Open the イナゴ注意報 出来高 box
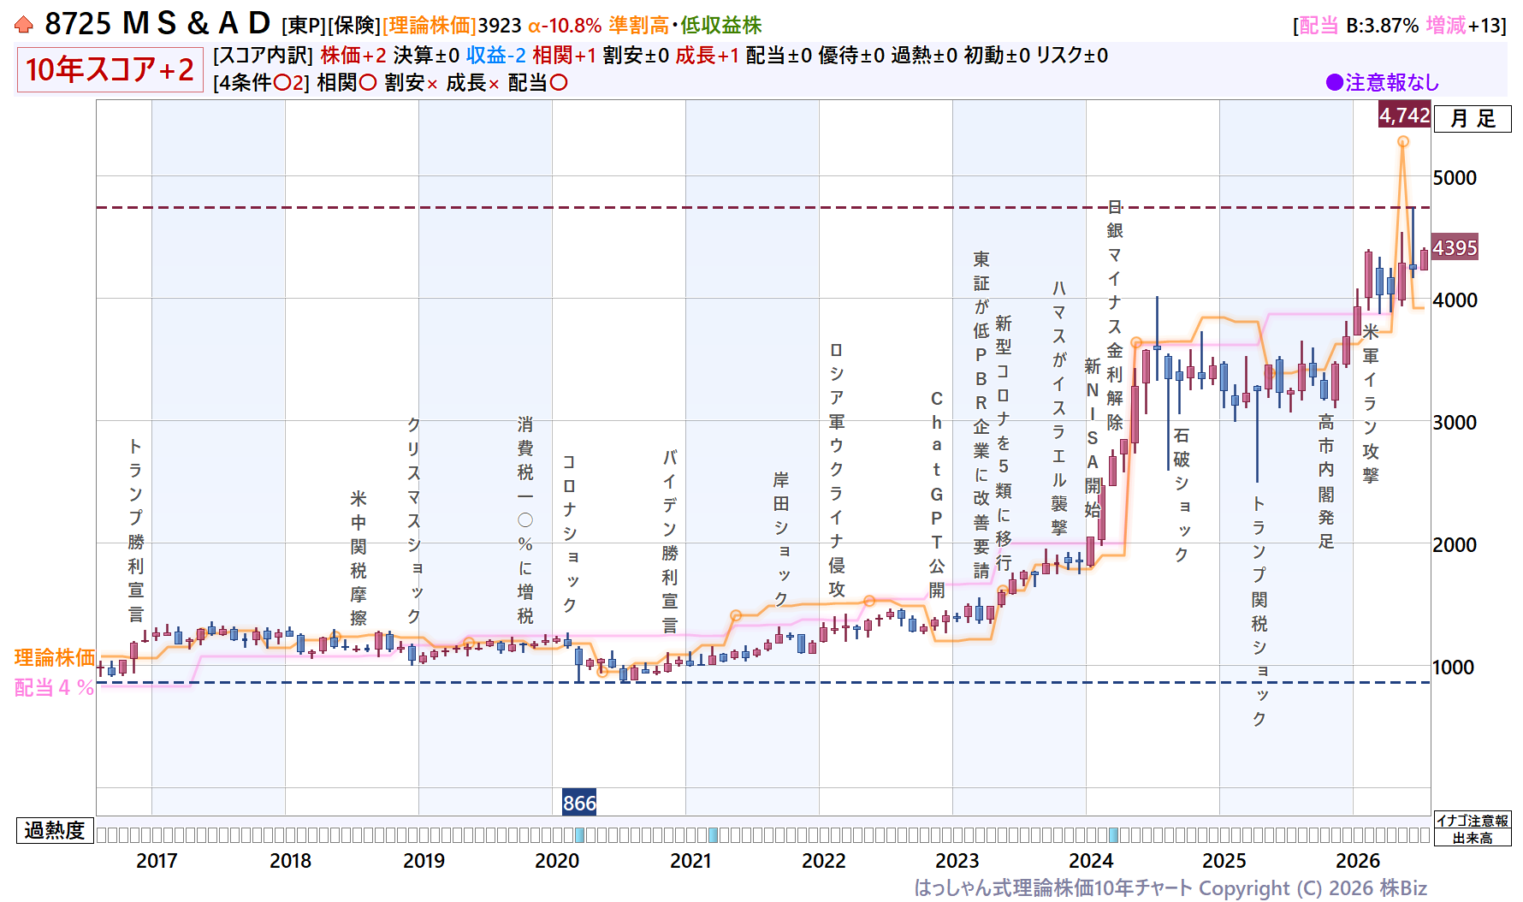This screenshot has height=902, width=1523. pos(1472,828)
